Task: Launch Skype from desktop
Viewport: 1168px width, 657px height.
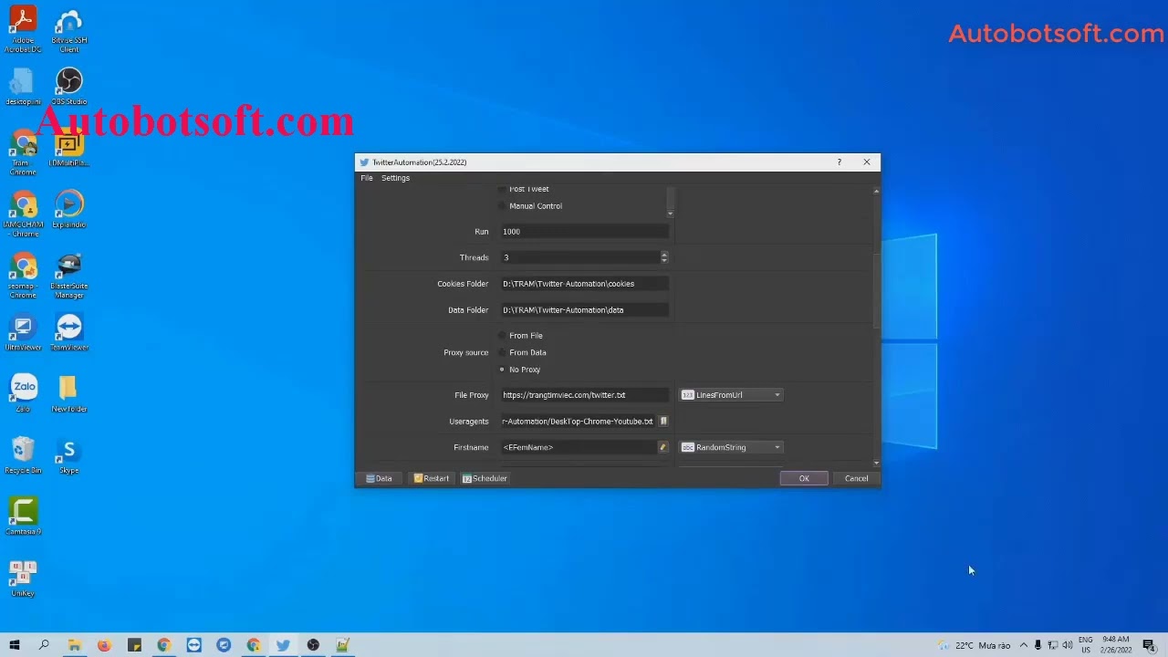Action: (x=69, y=454)
